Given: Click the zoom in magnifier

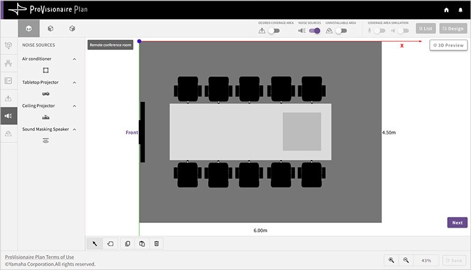Looking at the screenshot, I should pyautogui.click(x=391, y=260).
